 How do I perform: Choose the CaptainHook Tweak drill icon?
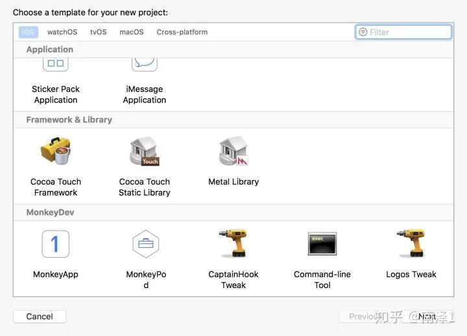click(233, 243)
